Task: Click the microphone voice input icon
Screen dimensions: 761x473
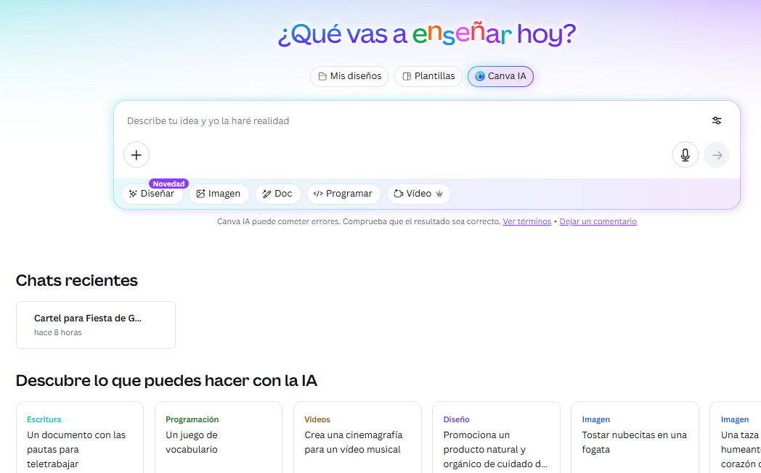Action: pos(685,155)
